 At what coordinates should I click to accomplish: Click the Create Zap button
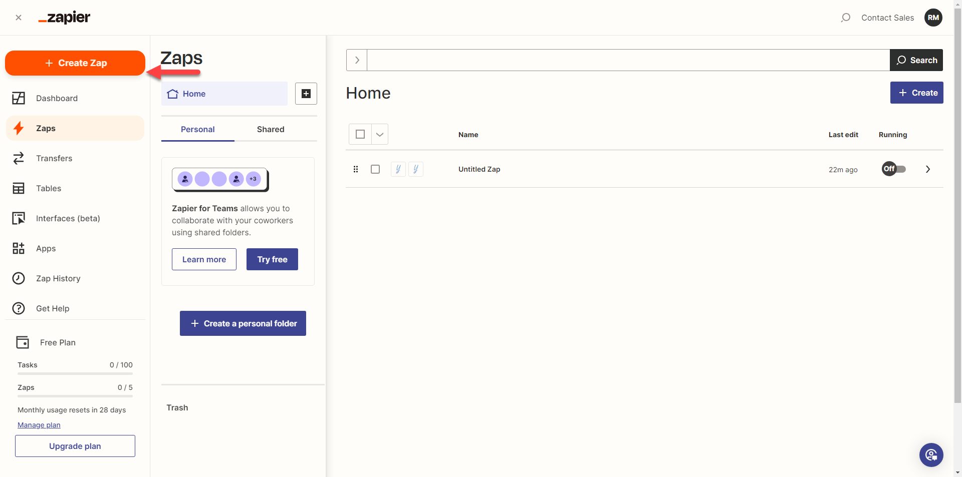pyautogui.click(x=75, y=63)
